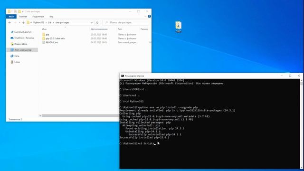This screenshot has height=171, width=304.
Task: Click date cell of the pip folder row
Action: [99, 35]
